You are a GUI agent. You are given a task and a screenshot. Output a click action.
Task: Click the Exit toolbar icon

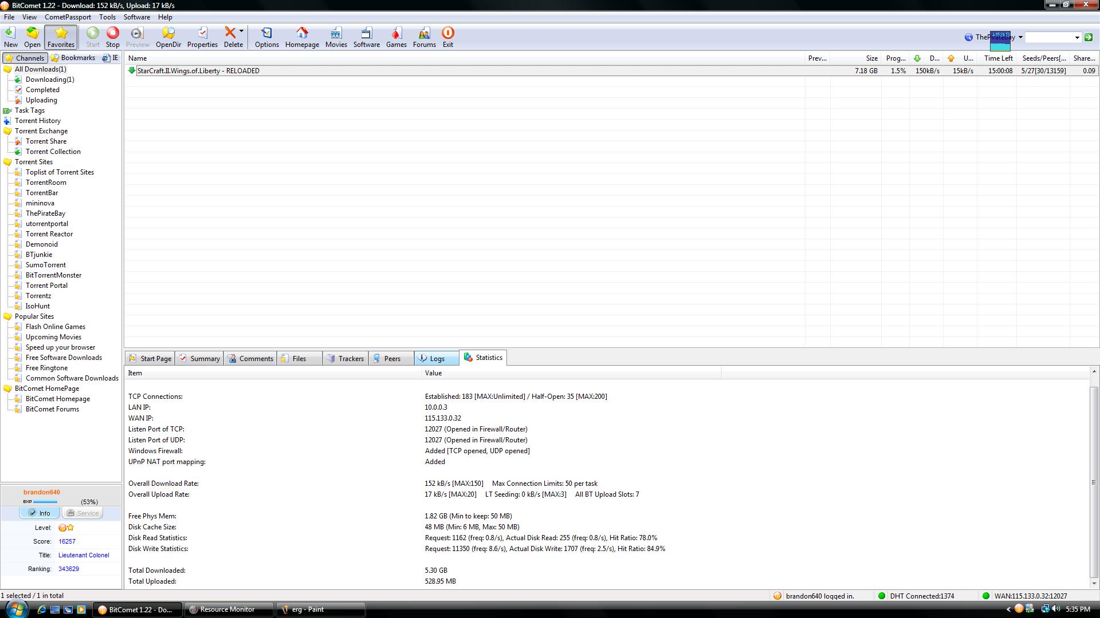pyautogui.click(x=447, y=37)
